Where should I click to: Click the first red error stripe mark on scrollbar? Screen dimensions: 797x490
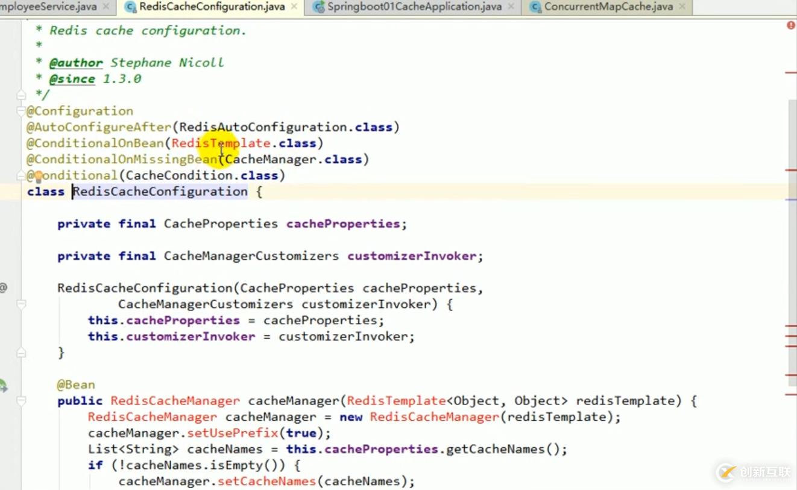pyautogui.click(x=790, y=73)
